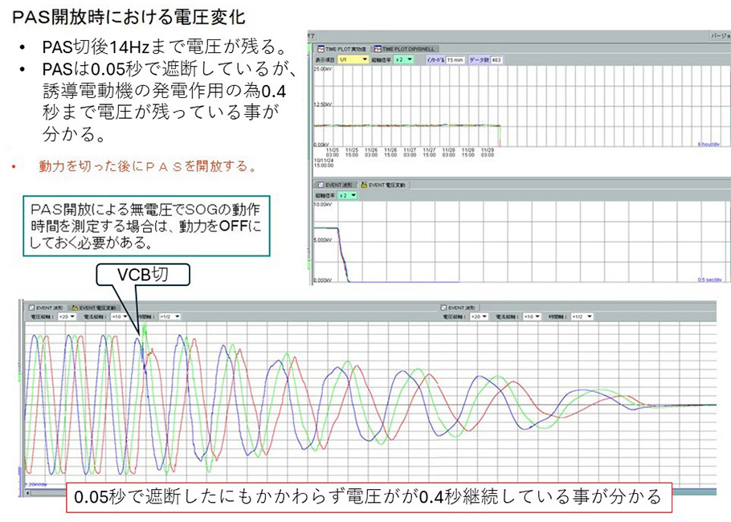This screenshot has height=522, width=731.
Task: Click the 15 min interval field
Action: click(x=454, y=59)
